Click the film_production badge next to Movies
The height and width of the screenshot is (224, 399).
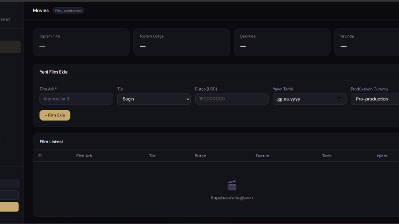[x=68, y=11]
